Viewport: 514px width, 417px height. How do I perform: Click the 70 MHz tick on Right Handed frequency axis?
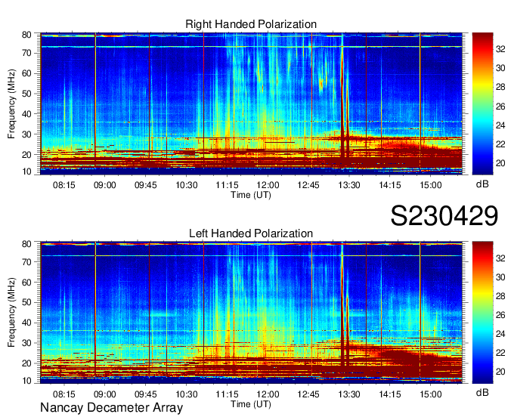coord(26,53)
